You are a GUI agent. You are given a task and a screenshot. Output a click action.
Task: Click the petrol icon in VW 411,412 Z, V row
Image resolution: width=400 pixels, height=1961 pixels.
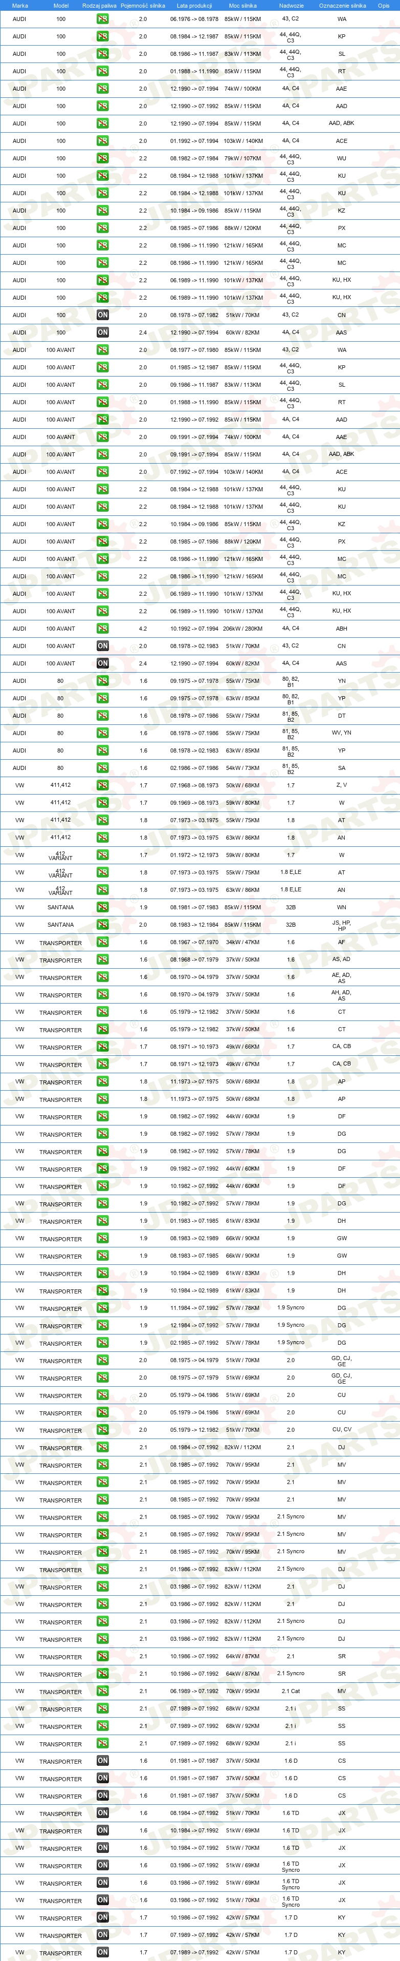(x=103, y=786)
